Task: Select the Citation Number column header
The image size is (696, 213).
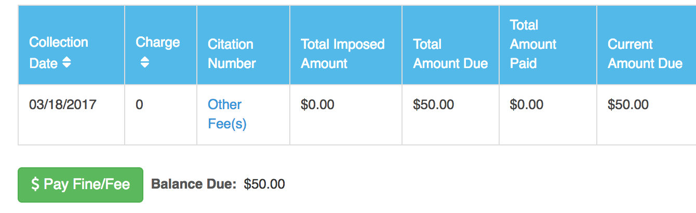Action: pyautogui.click(x=243, y=45)
